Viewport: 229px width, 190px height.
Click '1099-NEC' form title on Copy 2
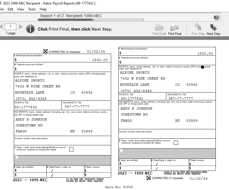coord(143,173)
